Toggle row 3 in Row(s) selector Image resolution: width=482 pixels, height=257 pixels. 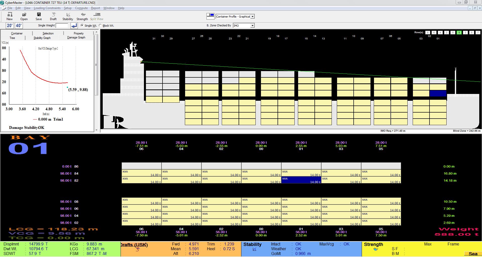pyautogui.click(x=465, y=32)
